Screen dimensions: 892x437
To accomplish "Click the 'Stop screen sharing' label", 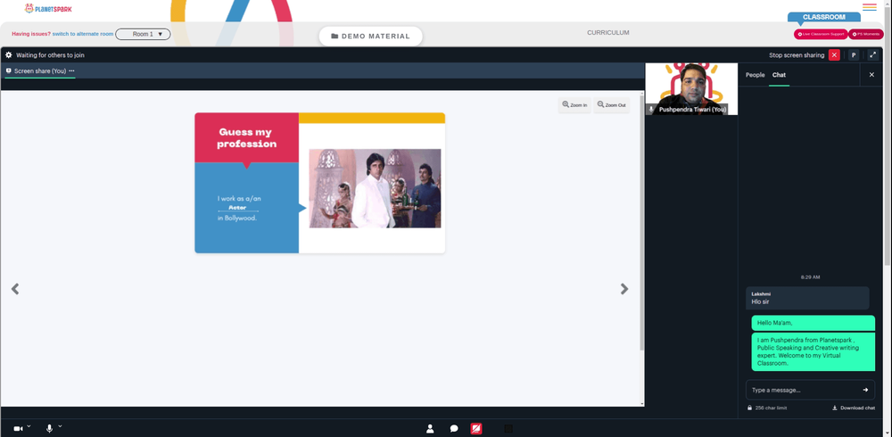I will [x=797, y=55].
